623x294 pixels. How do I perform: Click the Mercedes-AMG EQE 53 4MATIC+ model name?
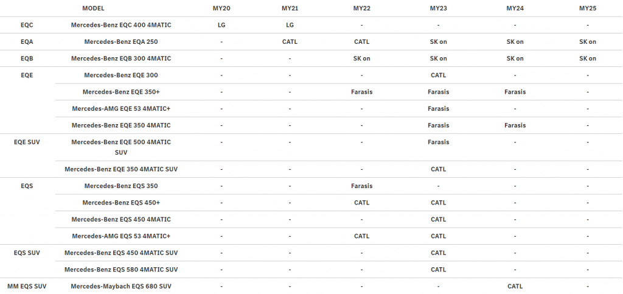121,108
